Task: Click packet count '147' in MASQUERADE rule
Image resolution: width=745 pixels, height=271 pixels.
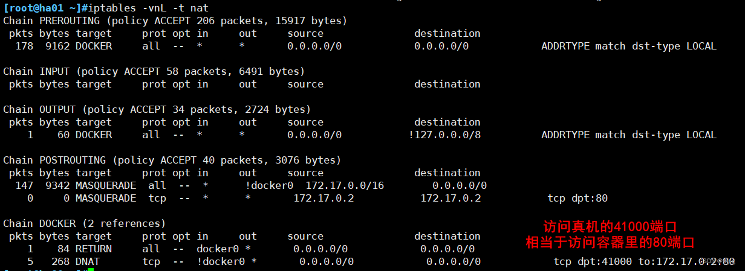Action: [24, 186]
